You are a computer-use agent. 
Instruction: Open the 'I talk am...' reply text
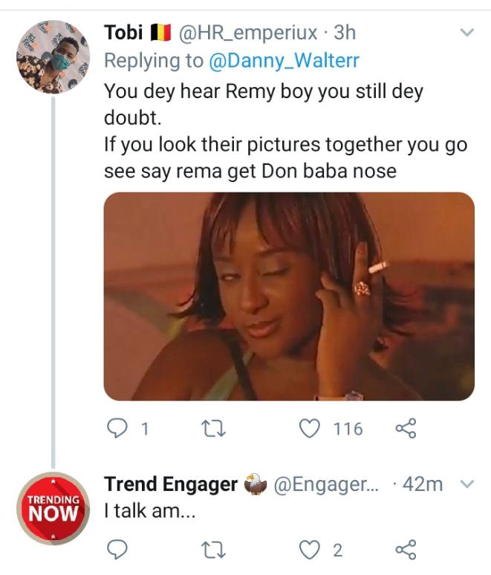coord(150,513)
